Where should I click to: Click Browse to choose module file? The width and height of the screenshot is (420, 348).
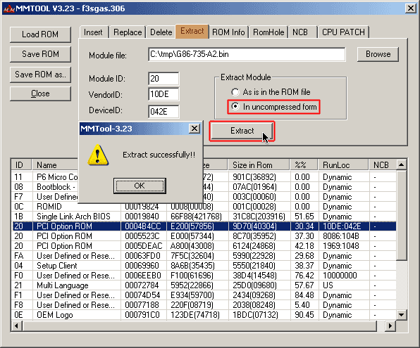click(x=378, y=54)
